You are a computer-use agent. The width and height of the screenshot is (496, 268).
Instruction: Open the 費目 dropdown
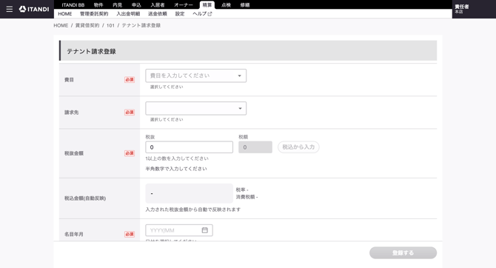click(195, 76)
